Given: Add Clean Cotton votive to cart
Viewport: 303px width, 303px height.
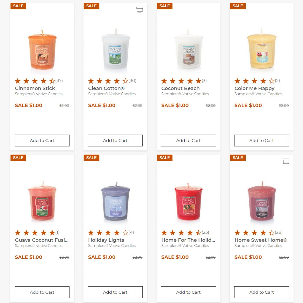Looking at the screenshot, I should tap(115, 140).
